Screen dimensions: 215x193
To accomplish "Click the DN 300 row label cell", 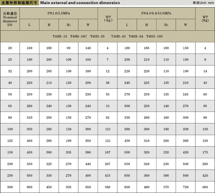I will point(10,187).
